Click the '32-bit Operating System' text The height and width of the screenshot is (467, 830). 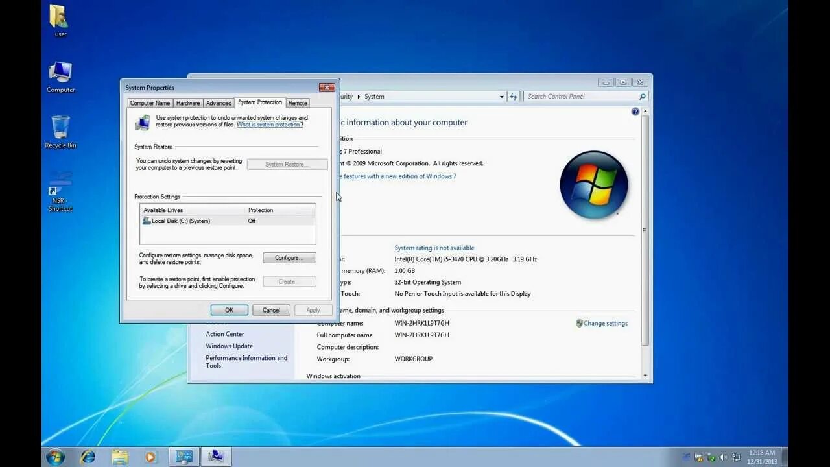428,282
